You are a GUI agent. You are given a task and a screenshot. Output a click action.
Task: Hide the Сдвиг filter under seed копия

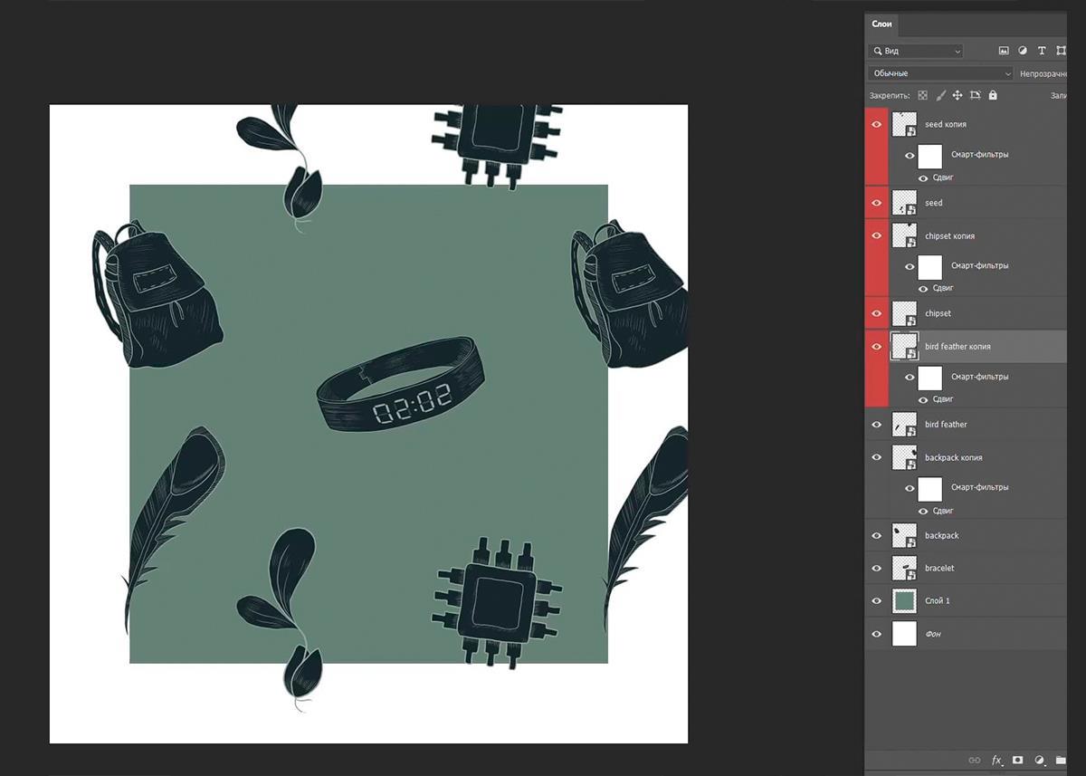(x=923, y=178)
